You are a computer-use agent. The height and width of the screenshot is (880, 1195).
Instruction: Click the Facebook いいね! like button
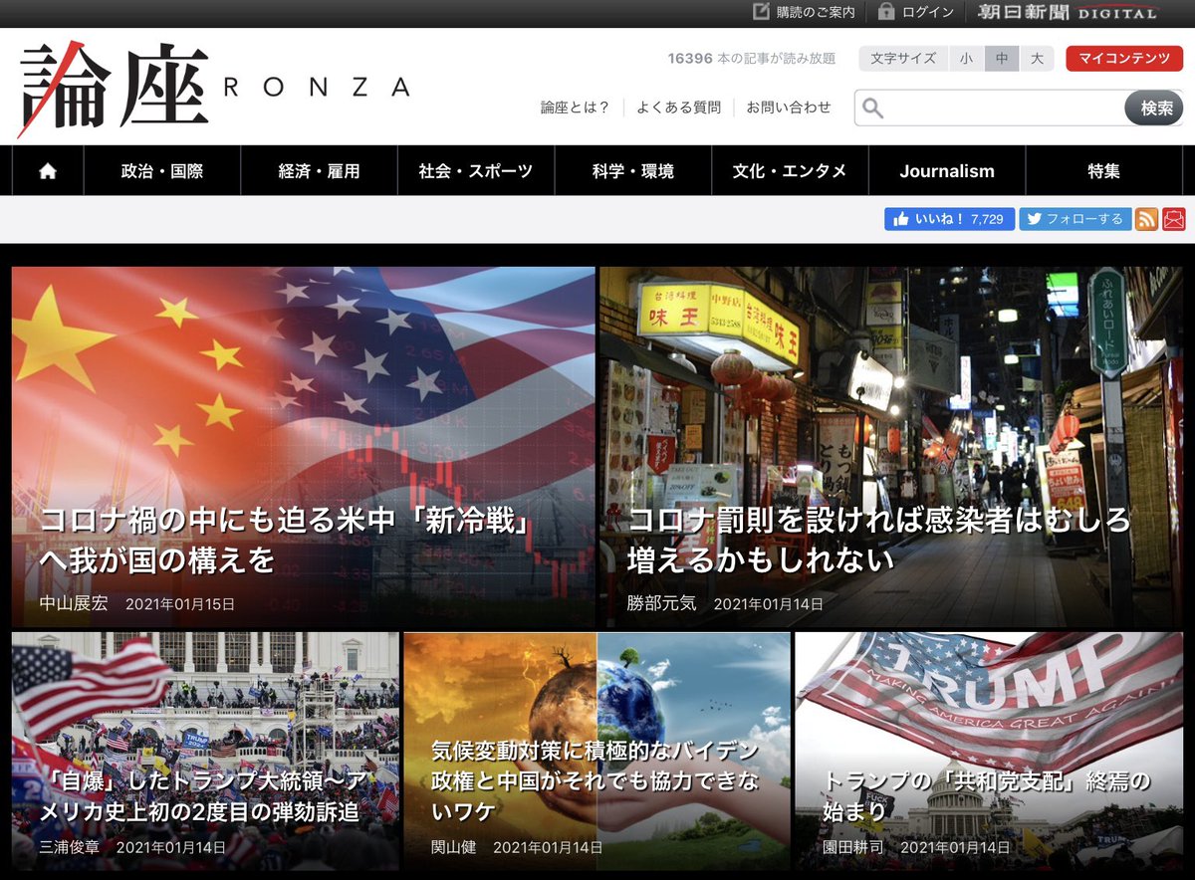949,220
